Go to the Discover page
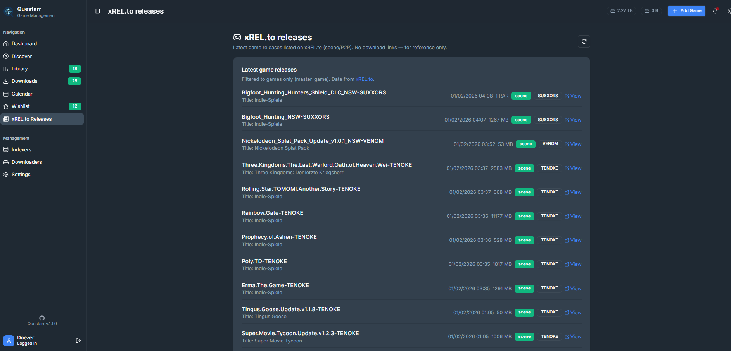Viewport: 731px width, 351px height. tap(22, 57)
